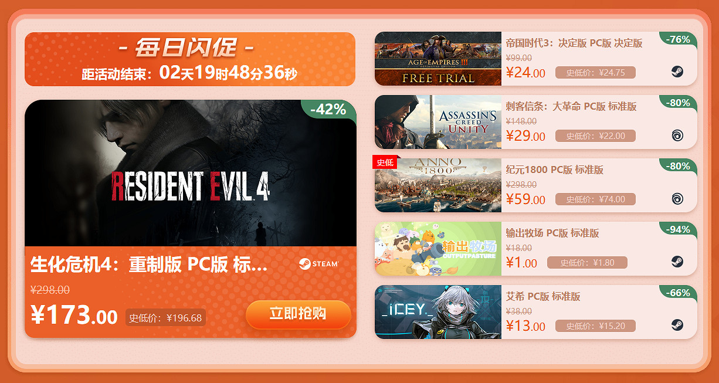Click the Steam logo on Resident Evil 4 card

318,264
